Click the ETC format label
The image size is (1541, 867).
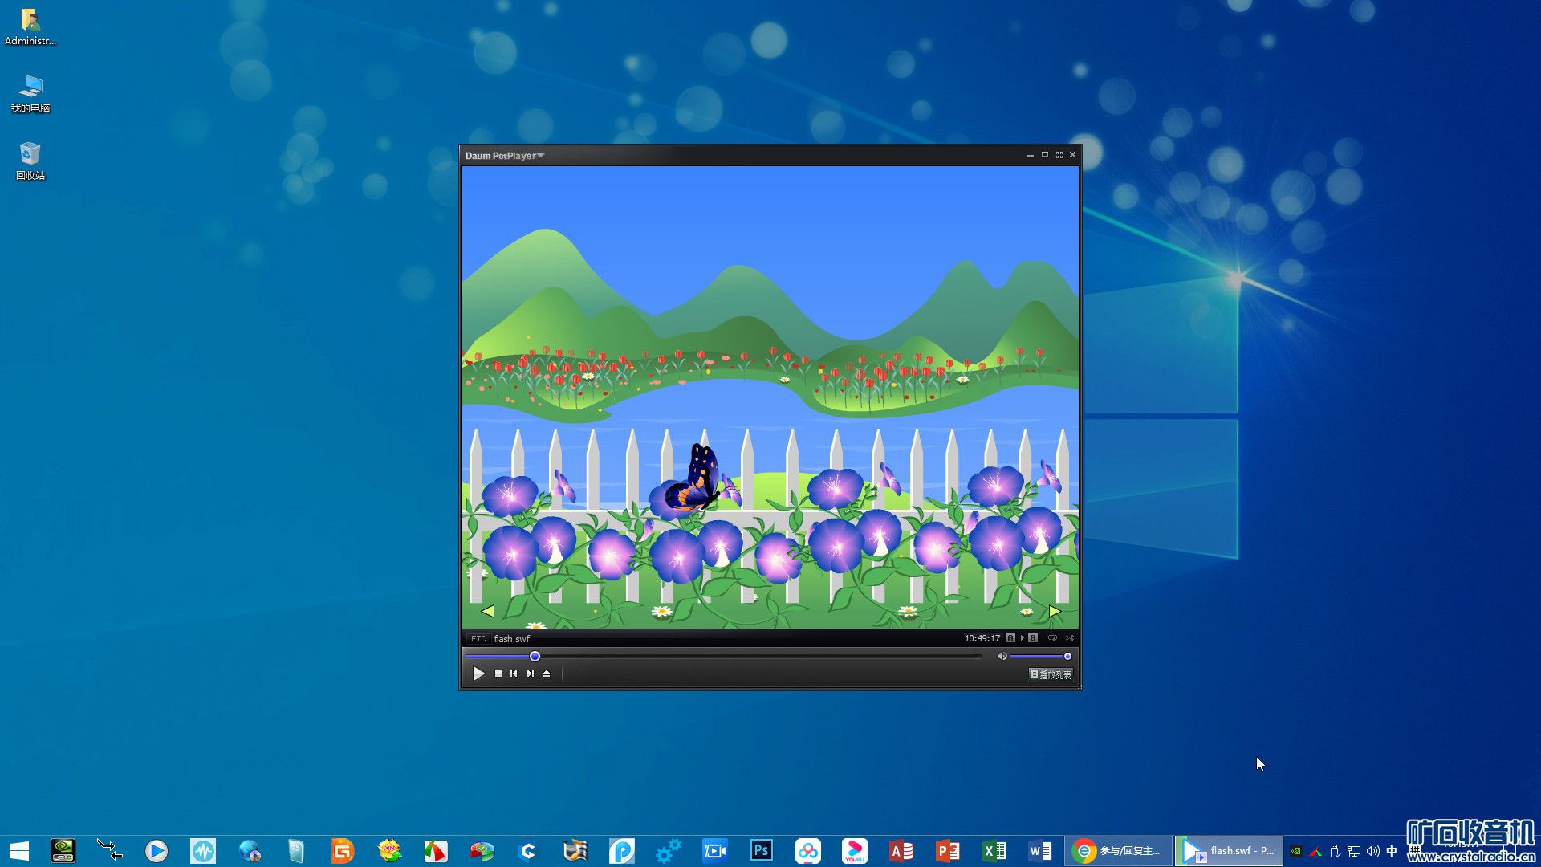point(478,639)
